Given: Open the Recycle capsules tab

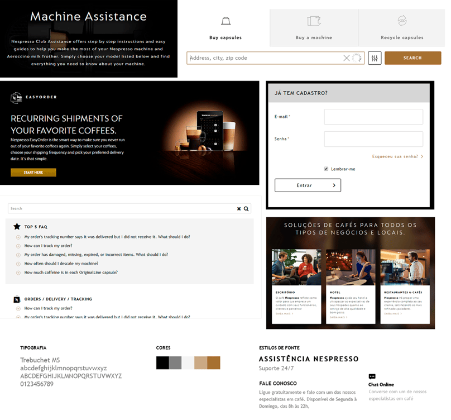Looking at the screenshot, I should pos(402,27).
